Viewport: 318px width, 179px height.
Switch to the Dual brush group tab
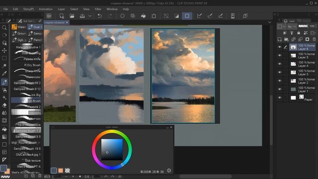(x=35, y=27)
